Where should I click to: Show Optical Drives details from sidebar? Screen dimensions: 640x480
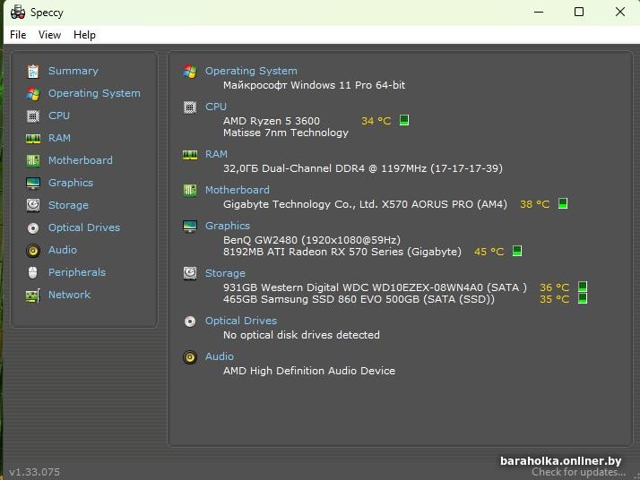click(x=84, y=227)
